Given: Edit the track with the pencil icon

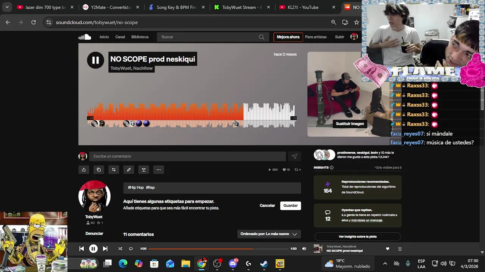Looking at the screenshot, I should coord(129,170).
